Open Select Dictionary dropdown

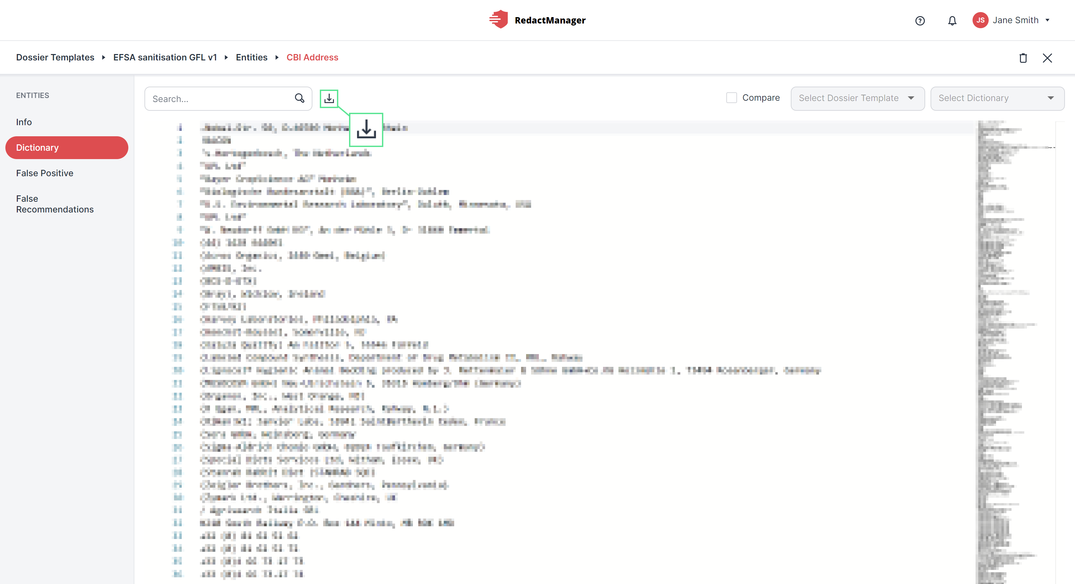click(x=997, y=98)
